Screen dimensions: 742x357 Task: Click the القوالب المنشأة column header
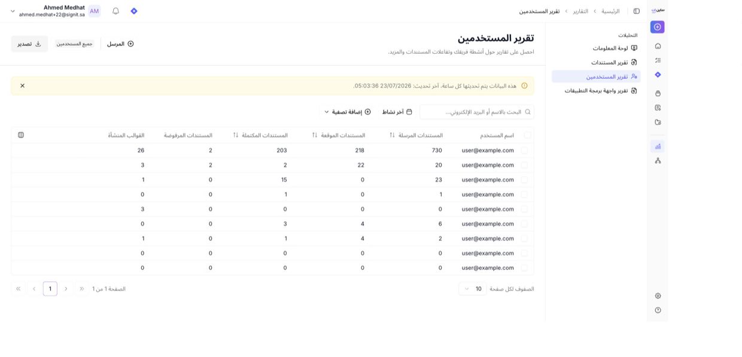pos(126,135)
